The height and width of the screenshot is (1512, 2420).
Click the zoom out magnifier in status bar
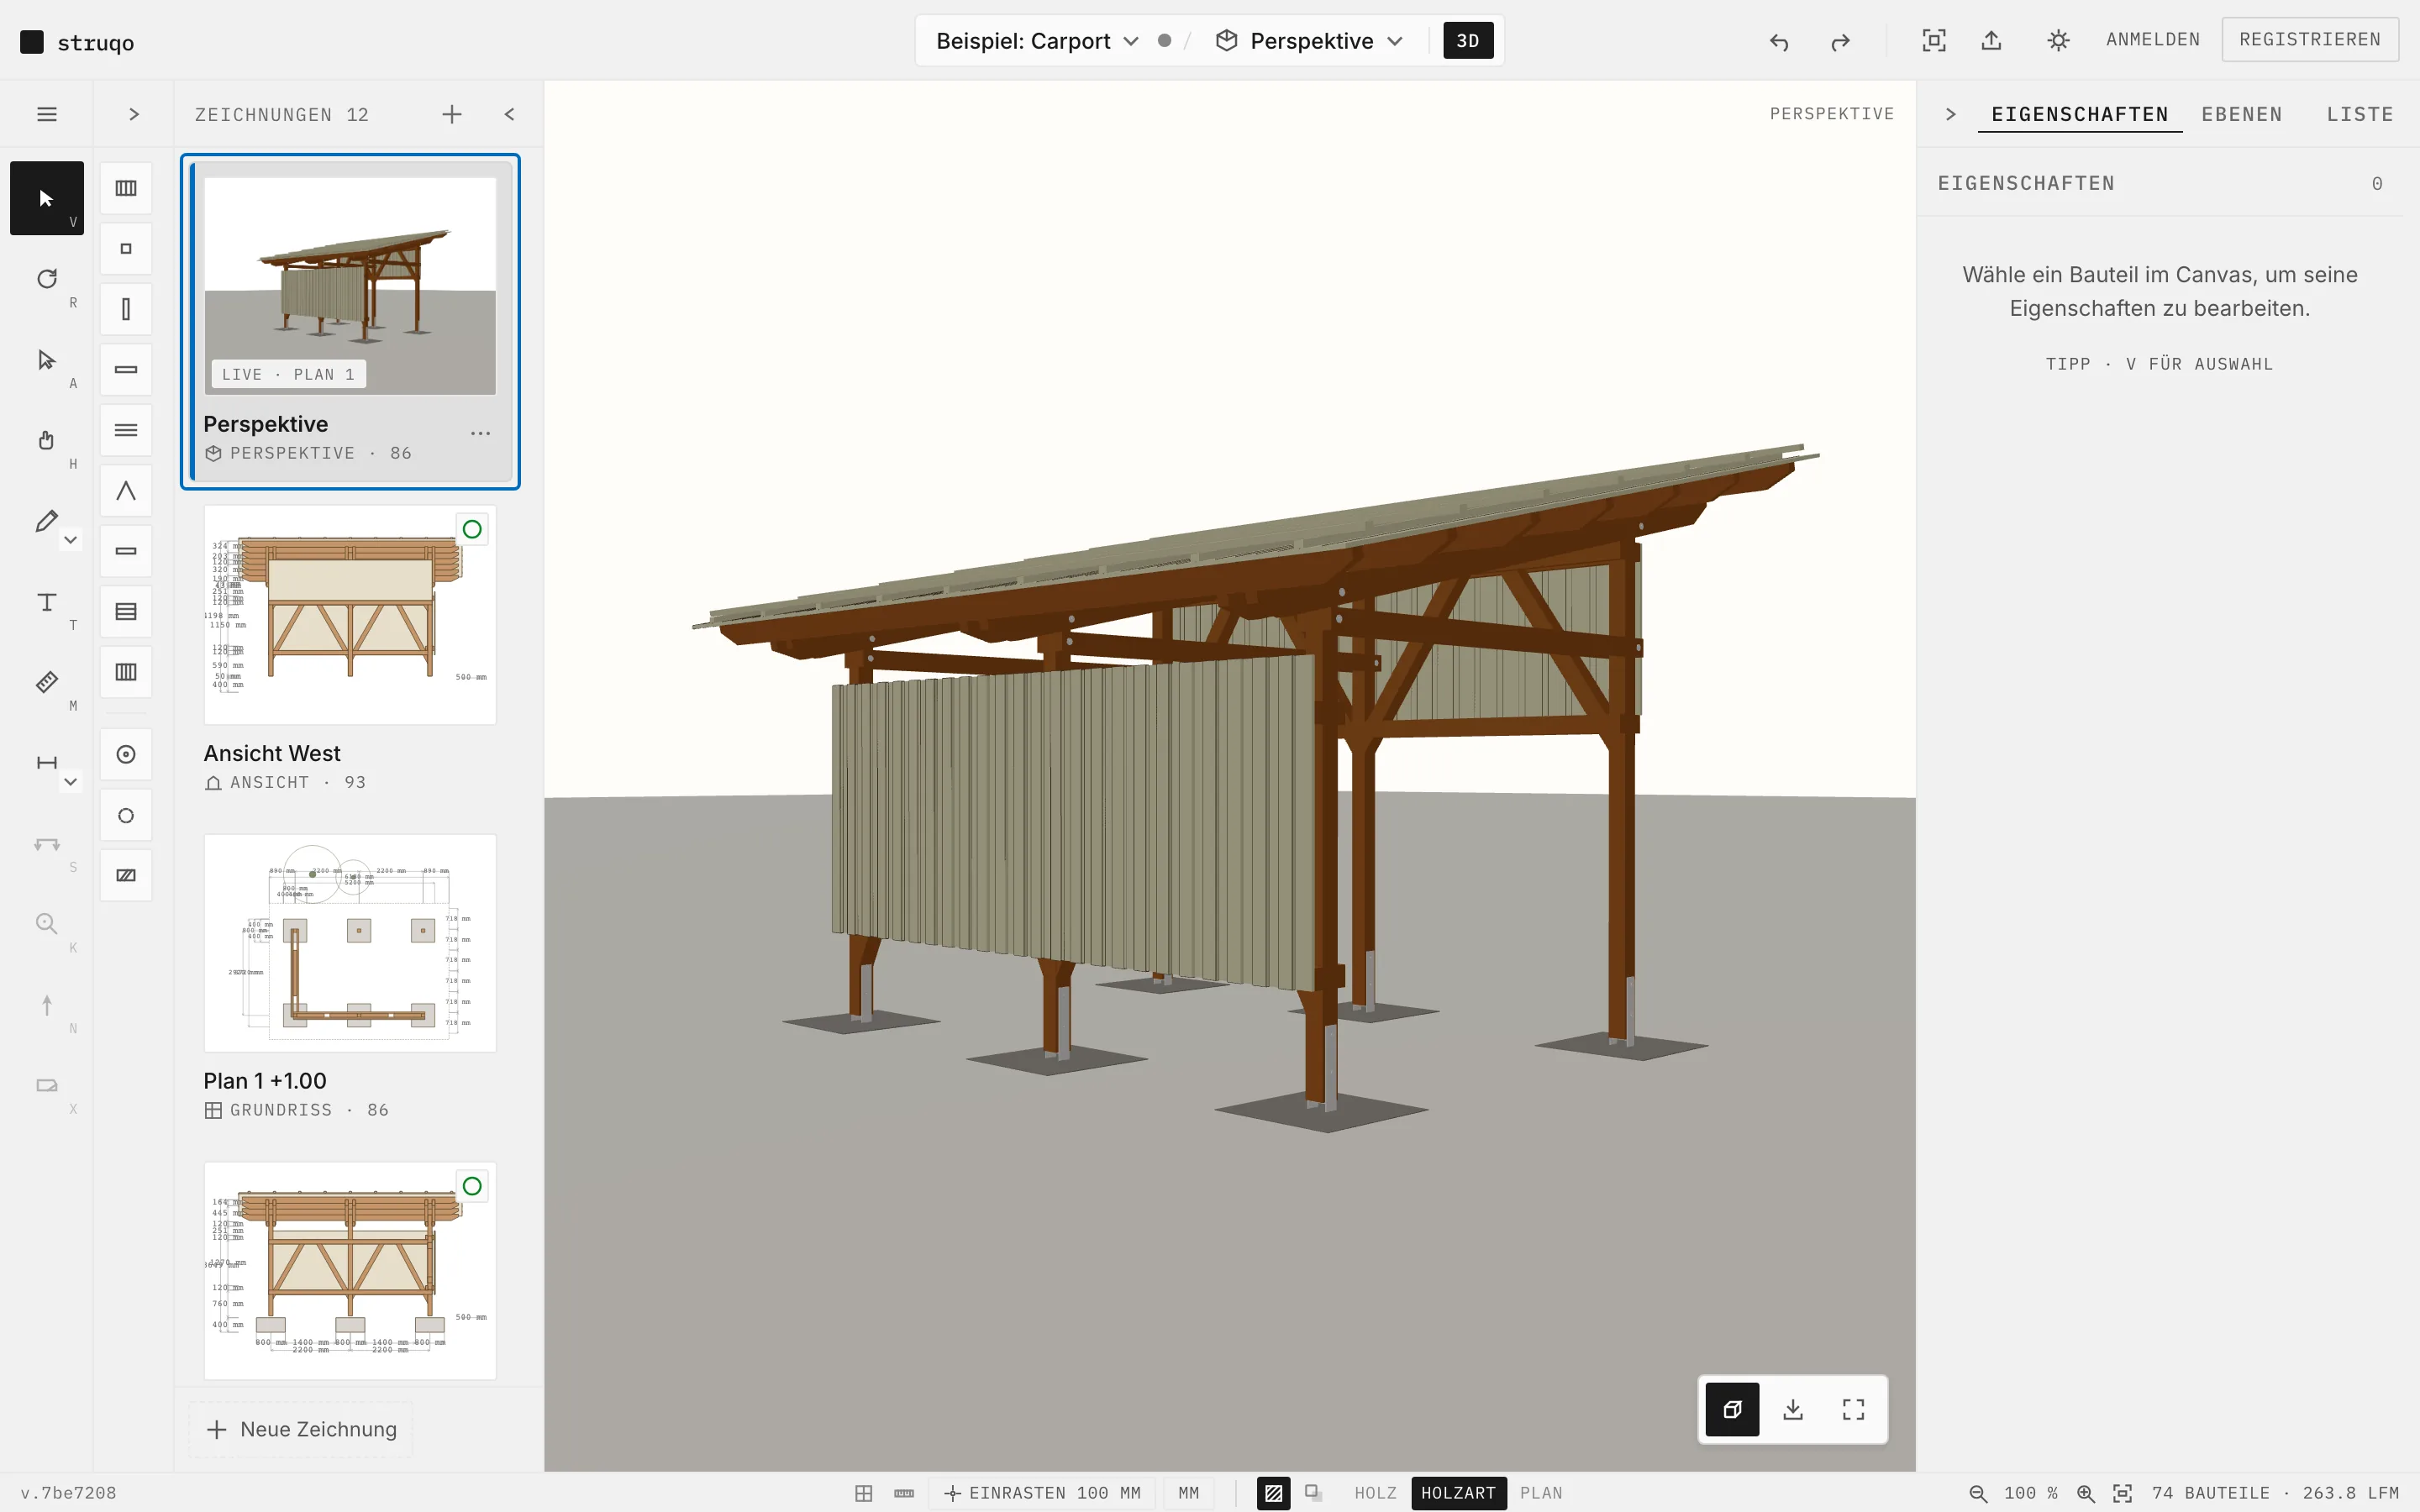(x=1977, y=1493)
